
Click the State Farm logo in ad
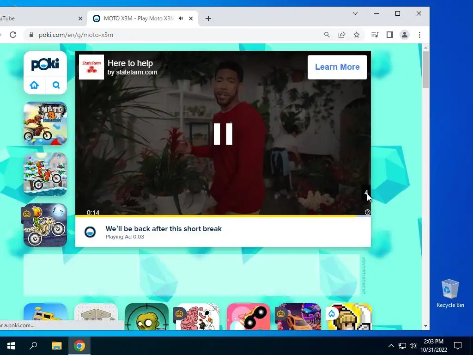(x=91, y=67)
